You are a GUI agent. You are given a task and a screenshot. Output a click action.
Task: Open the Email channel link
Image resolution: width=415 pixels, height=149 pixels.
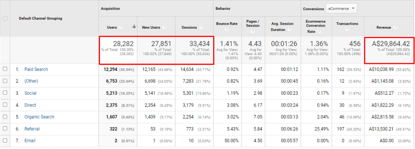tap(30, 140)
